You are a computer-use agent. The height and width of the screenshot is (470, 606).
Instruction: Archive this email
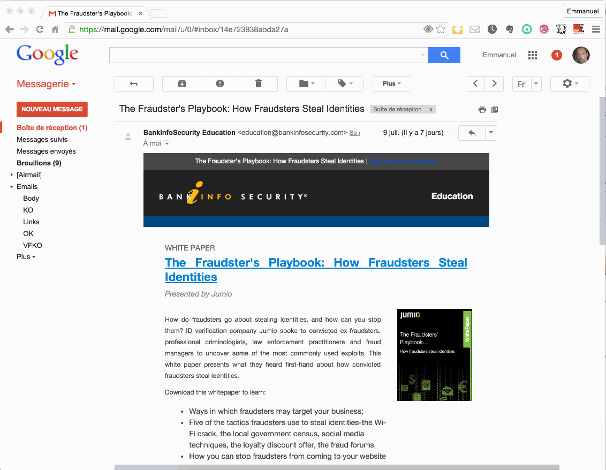(181, 84)
